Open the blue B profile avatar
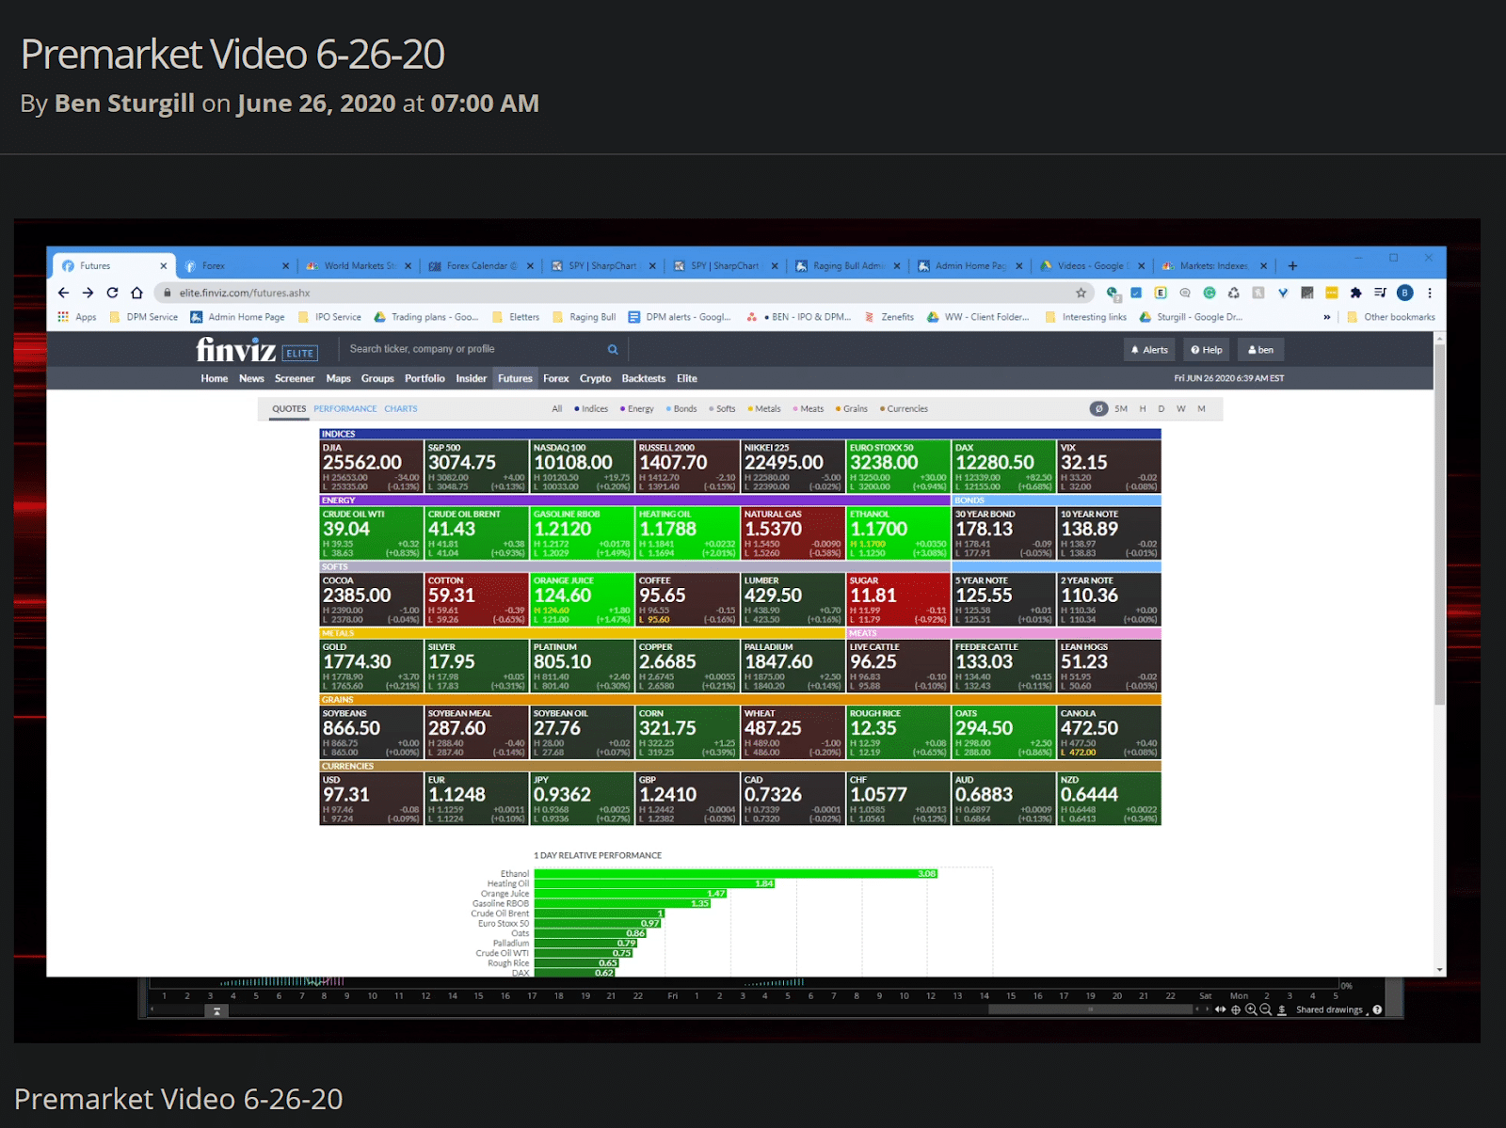1506x1128 pixels. coord(1404,293)
